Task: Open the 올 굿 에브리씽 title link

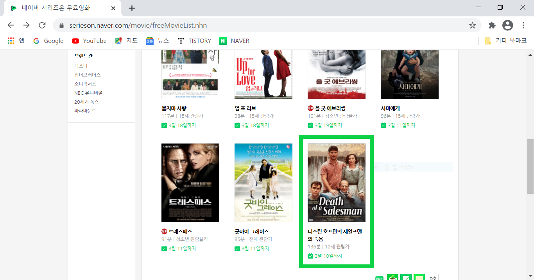Action: coord(330,108)
